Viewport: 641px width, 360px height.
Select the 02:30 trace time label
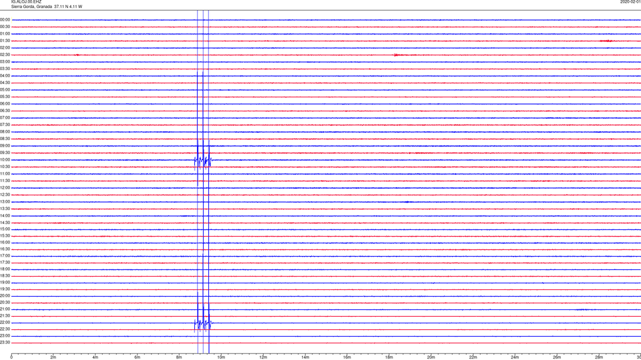(5, 55)
